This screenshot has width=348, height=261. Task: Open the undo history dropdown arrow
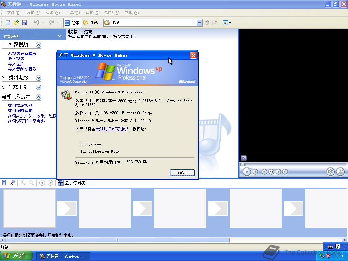click(43, 23)
